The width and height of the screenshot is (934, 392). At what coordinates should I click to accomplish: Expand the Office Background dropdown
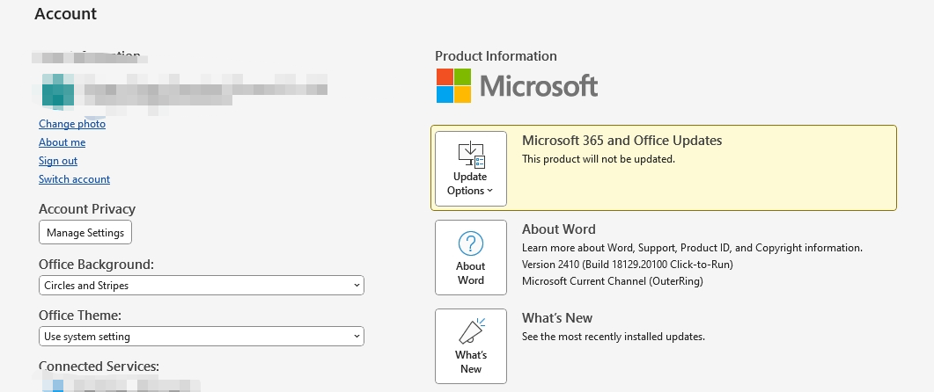[202, 286]
